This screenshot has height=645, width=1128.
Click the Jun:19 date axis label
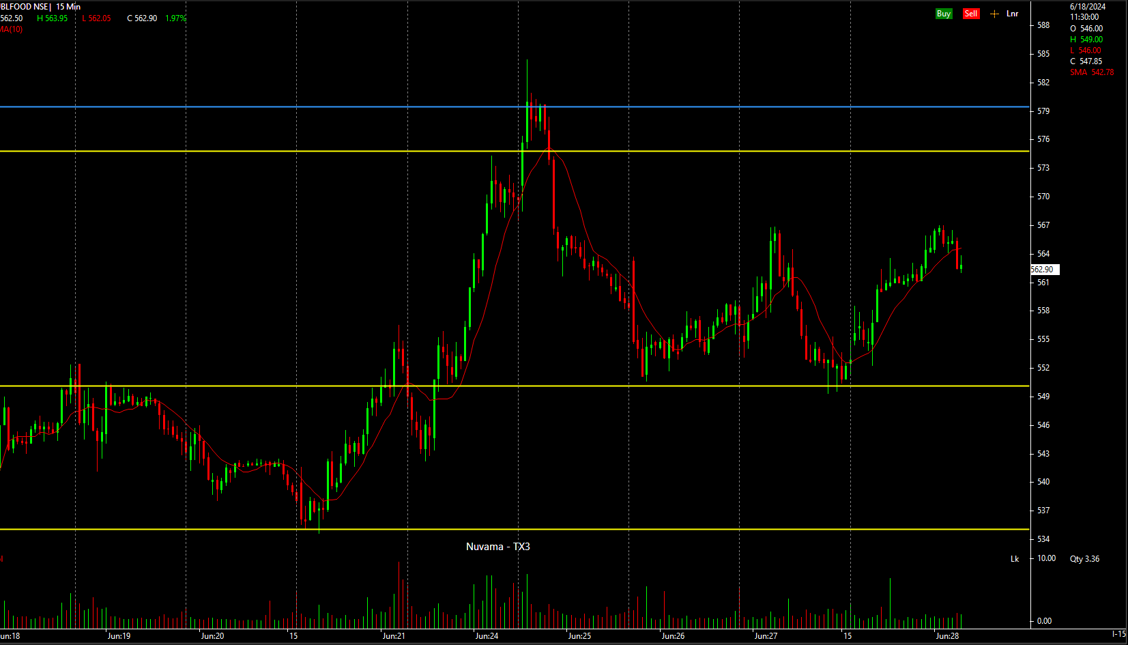point(119,636)
